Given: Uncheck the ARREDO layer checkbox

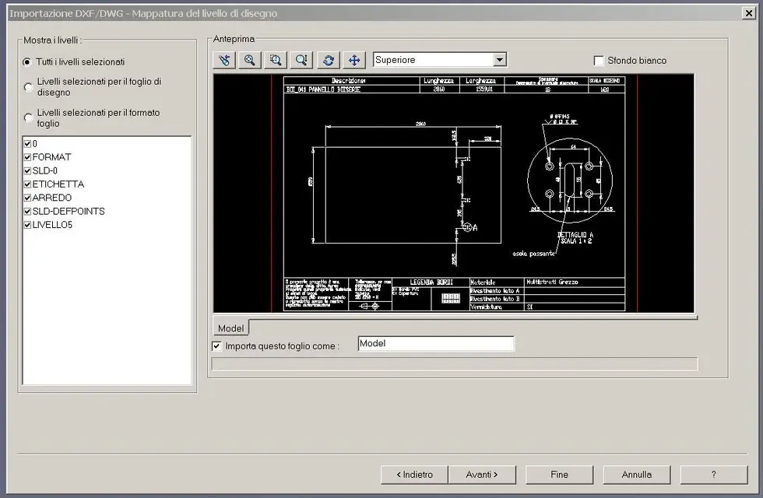Looking at the screenshot, I should coord(27,198).
